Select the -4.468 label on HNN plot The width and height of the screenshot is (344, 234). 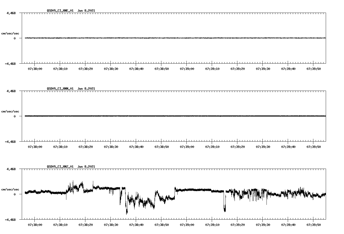(10, 142)
